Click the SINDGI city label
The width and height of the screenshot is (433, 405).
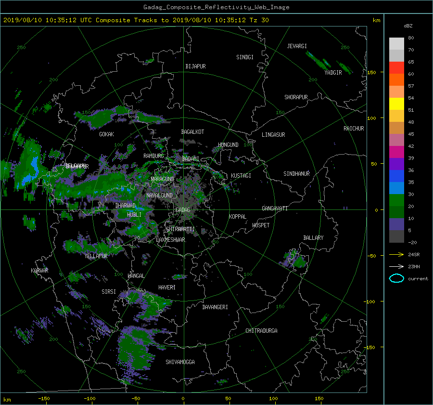click(245, 57)
